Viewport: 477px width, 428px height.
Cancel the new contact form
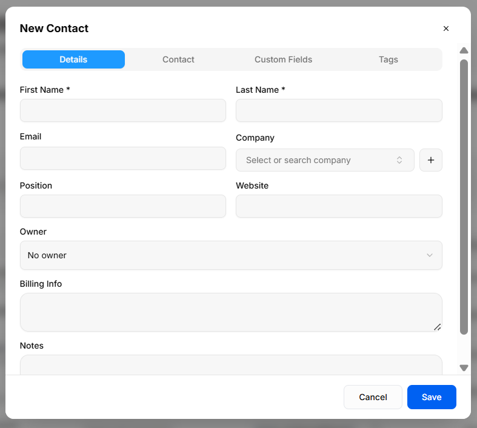[x=373, y=397]
